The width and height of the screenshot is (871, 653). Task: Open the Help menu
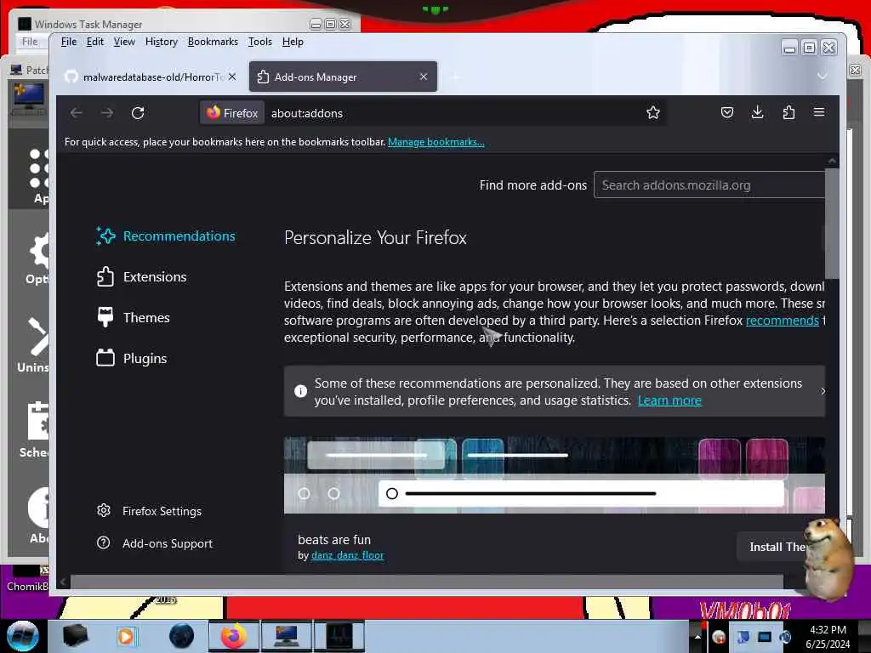293,42
